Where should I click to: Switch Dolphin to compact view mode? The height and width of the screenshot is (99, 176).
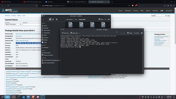(x=53, y=20)
